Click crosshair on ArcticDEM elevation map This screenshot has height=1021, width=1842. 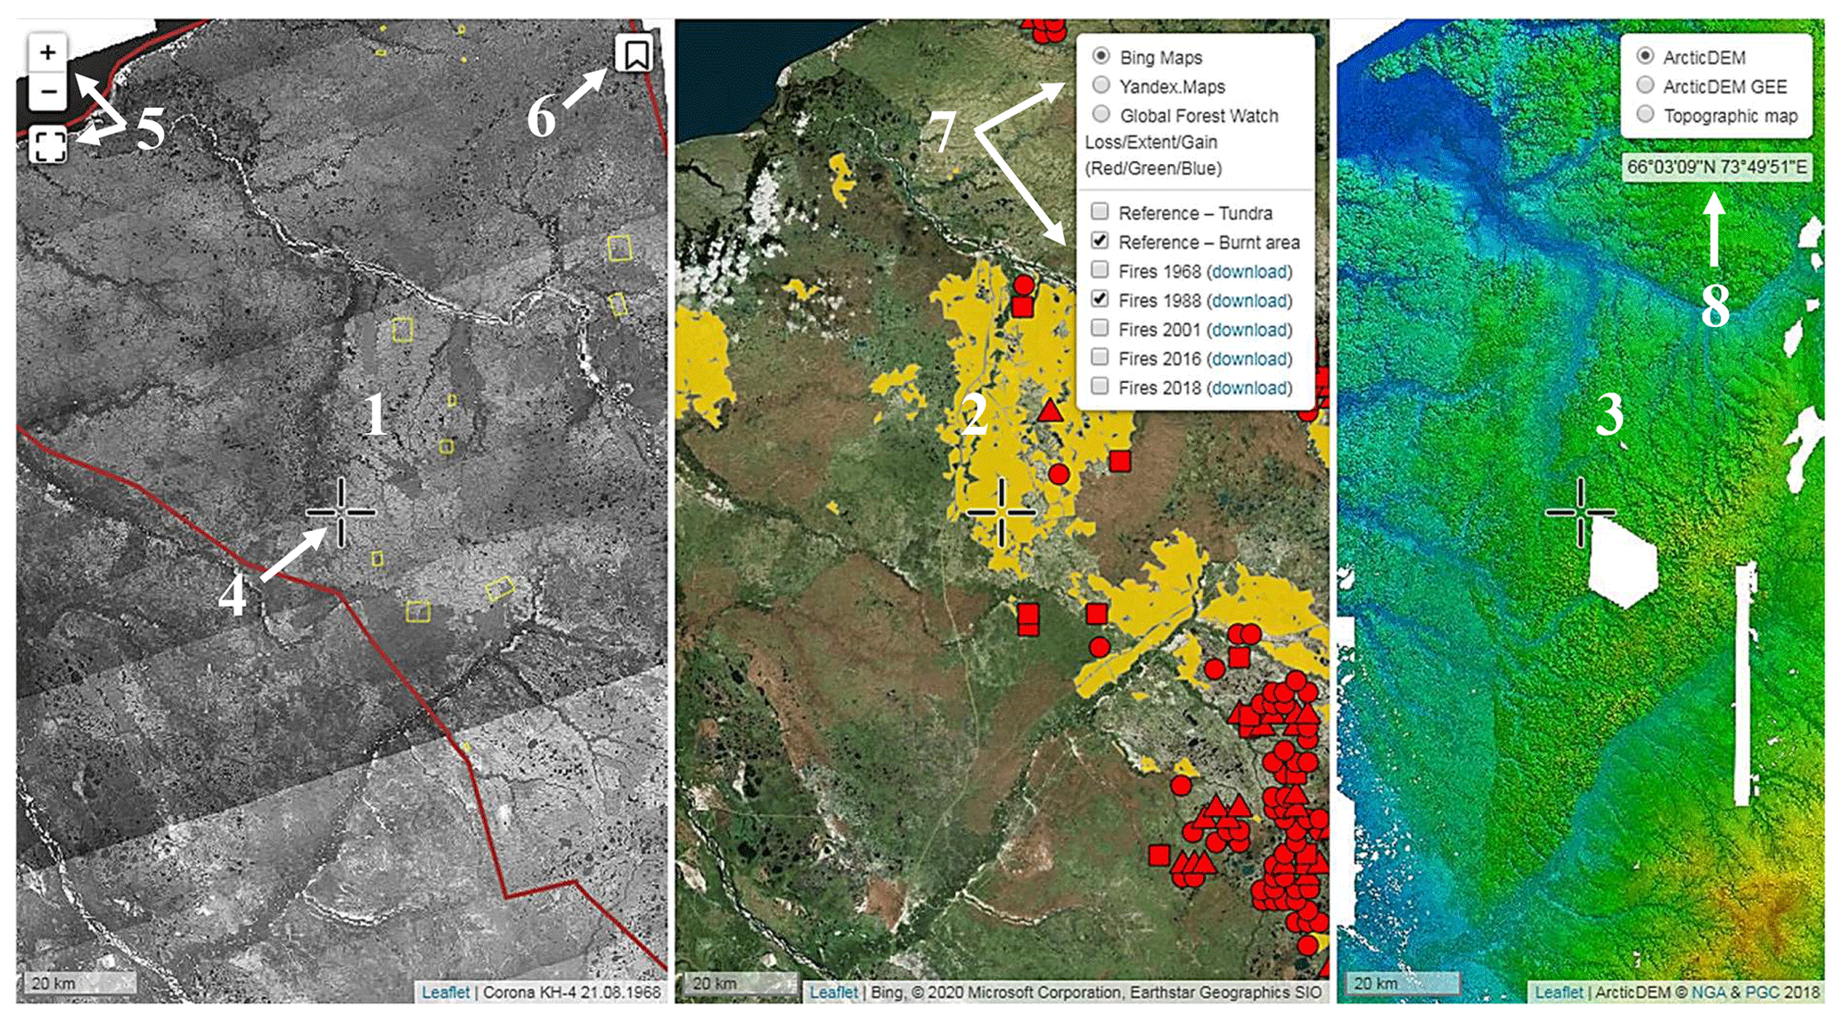(1580, 512)
